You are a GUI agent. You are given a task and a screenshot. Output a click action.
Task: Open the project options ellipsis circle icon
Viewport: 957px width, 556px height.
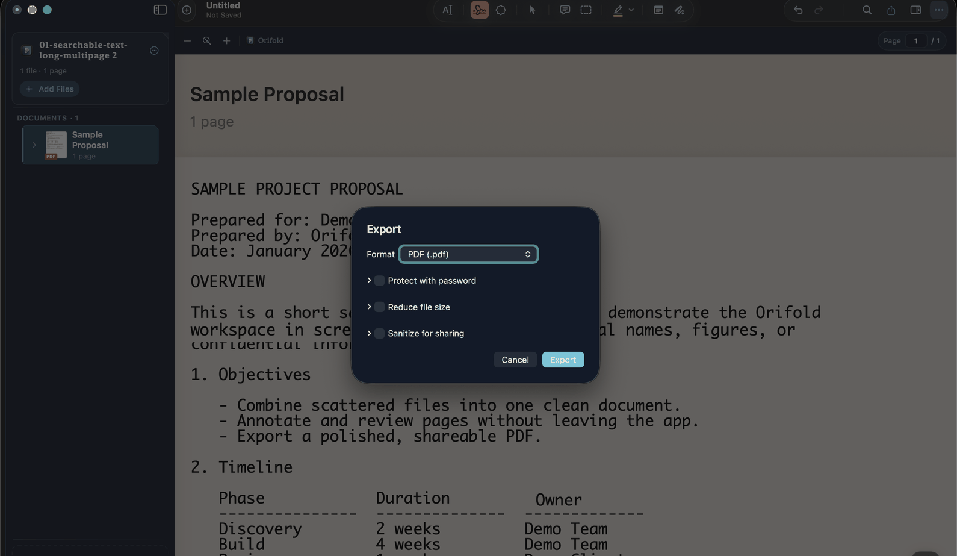click(x=154, y=51)
